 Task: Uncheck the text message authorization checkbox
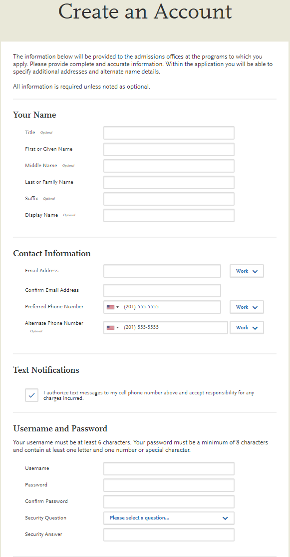pos(31,395)
